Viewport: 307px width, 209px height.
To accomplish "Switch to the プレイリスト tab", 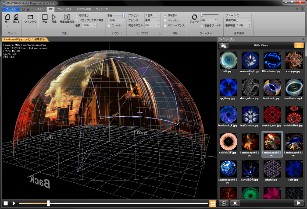I will point(64,9).
